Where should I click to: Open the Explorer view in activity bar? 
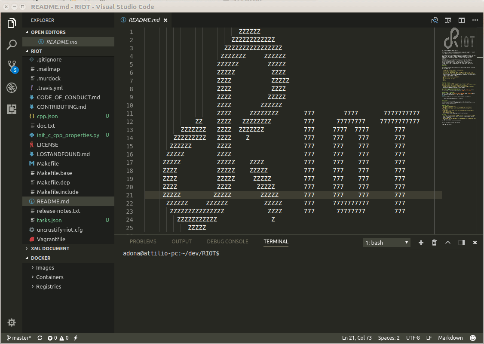click(x=12, y=23)
